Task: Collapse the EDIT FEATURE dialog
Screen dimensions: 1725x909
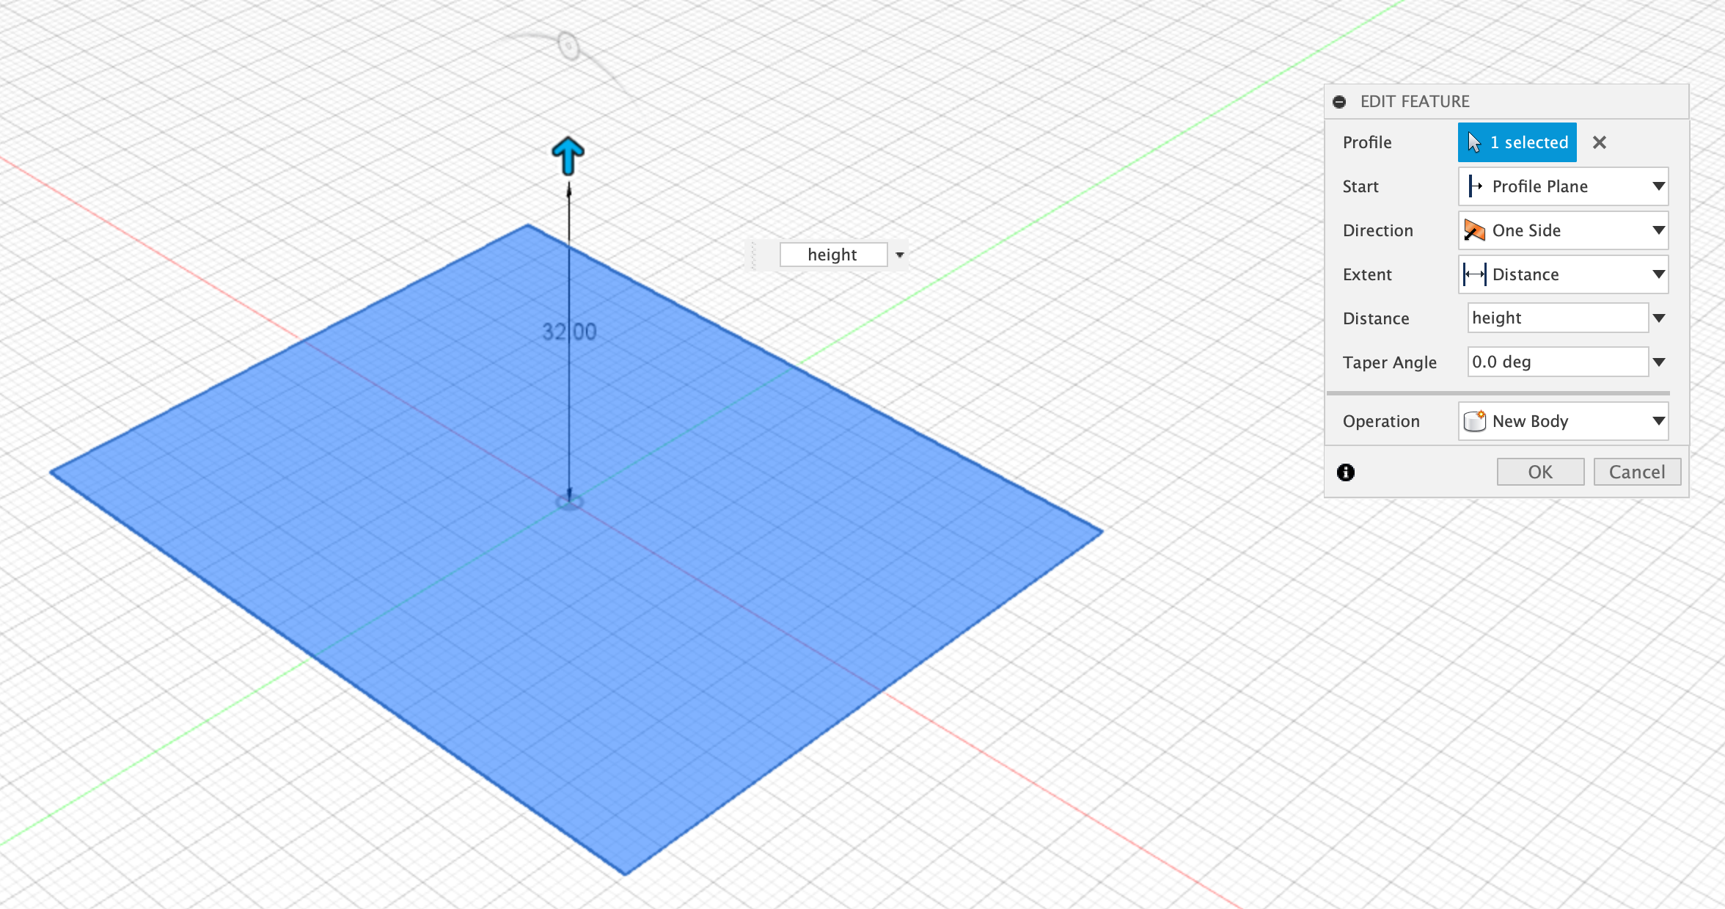Action: click(x=1339, y=102)
